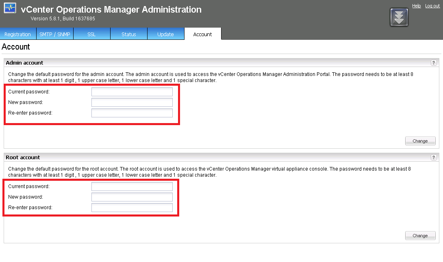Click the 'Version 5.8.1, Build 1637685' text
Screen dimensions: 443x262
[63, 19]
